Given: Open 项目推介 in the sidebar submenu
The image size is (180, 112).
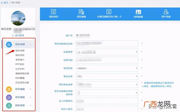Looking at the screenshot, I should coord(20,60).
